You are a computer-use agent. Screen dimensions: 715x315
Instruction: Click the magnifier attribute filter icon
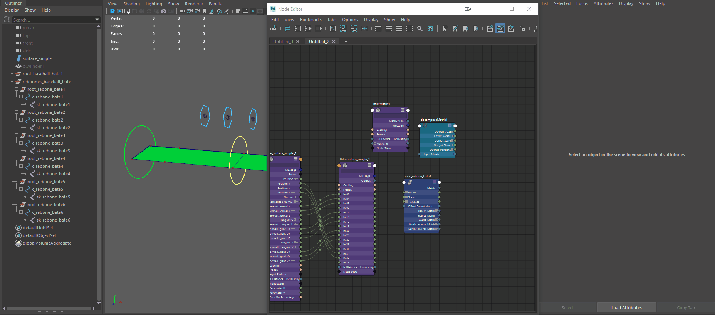[x=420, y=28]
